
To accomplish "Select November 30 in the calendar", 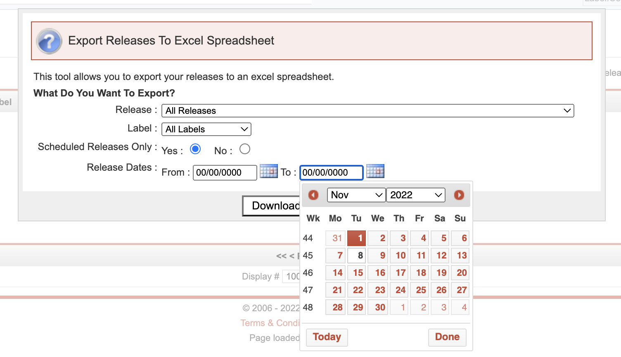I will tap(378, 308).
